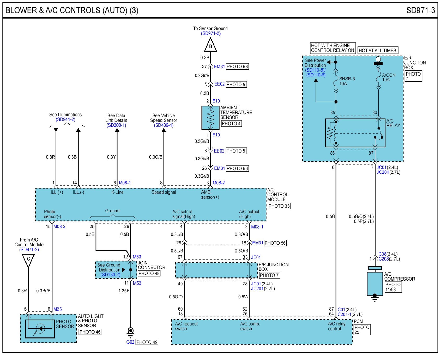Open the SD941-2 illuminations link
Viewport: 441px width, 357px height.
(x=65, y=120)
